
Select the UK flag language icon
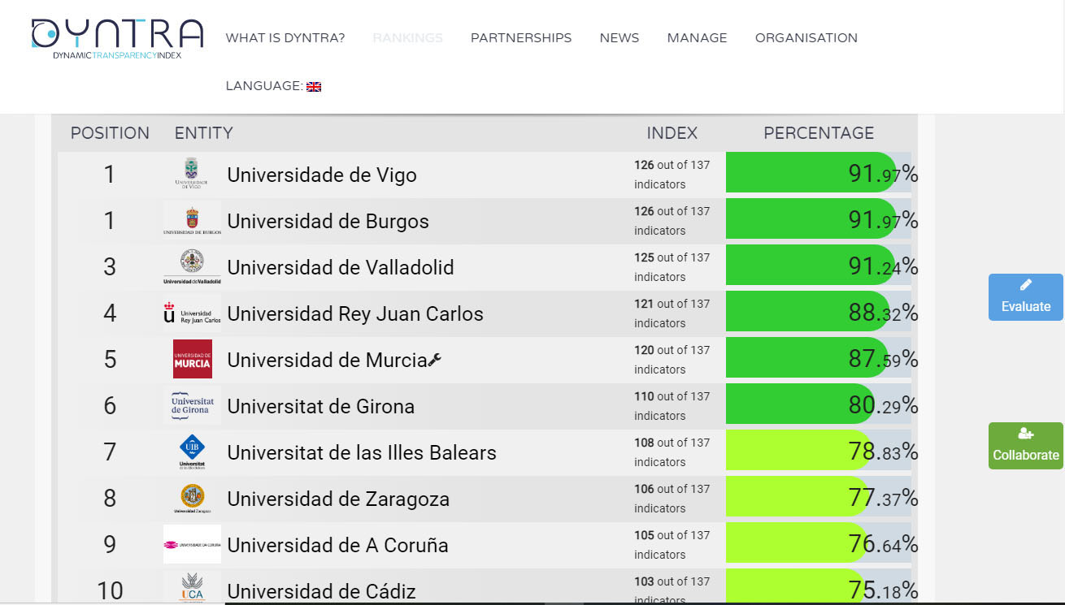point(314,86)
